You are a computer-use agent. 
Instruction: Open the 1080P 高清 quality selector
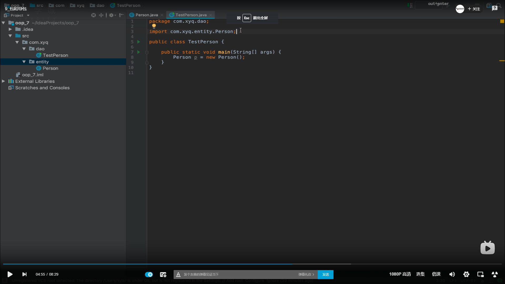[400, 274]
